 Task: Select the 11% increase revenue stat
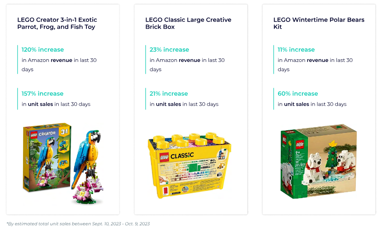pos(296,50)
